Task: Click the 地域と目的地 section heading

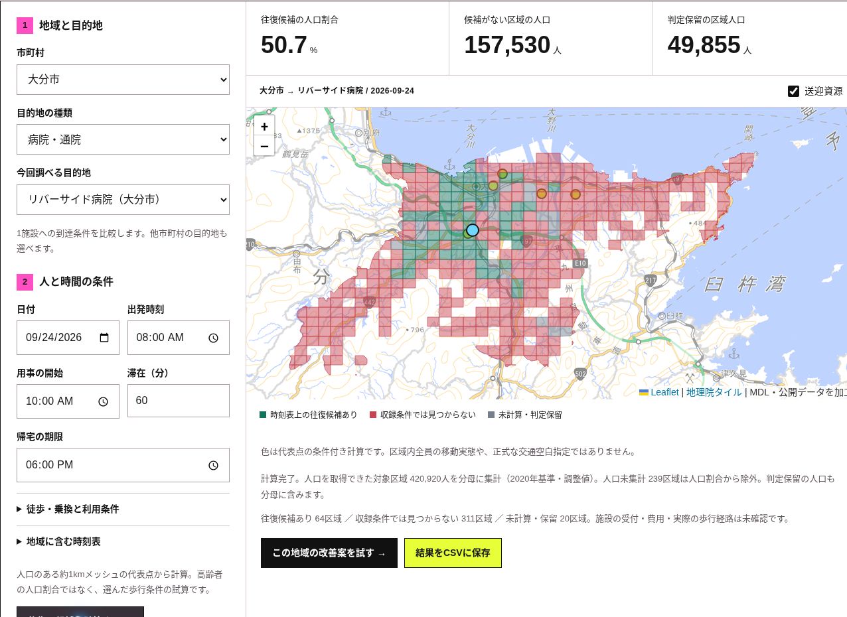Action: point(71,25)
